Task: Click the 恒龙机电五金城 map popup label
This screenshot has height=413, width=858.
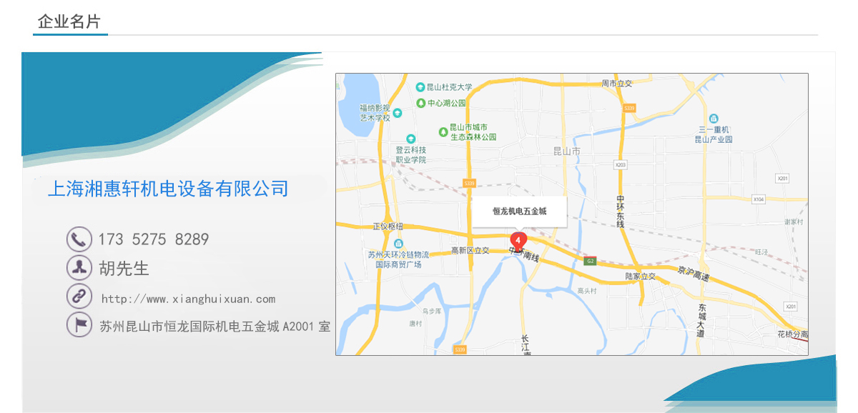Action: coord(520,212)
